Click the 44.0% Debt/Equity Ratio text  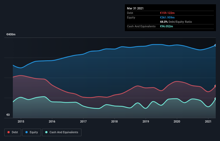[x=176, y=22]
